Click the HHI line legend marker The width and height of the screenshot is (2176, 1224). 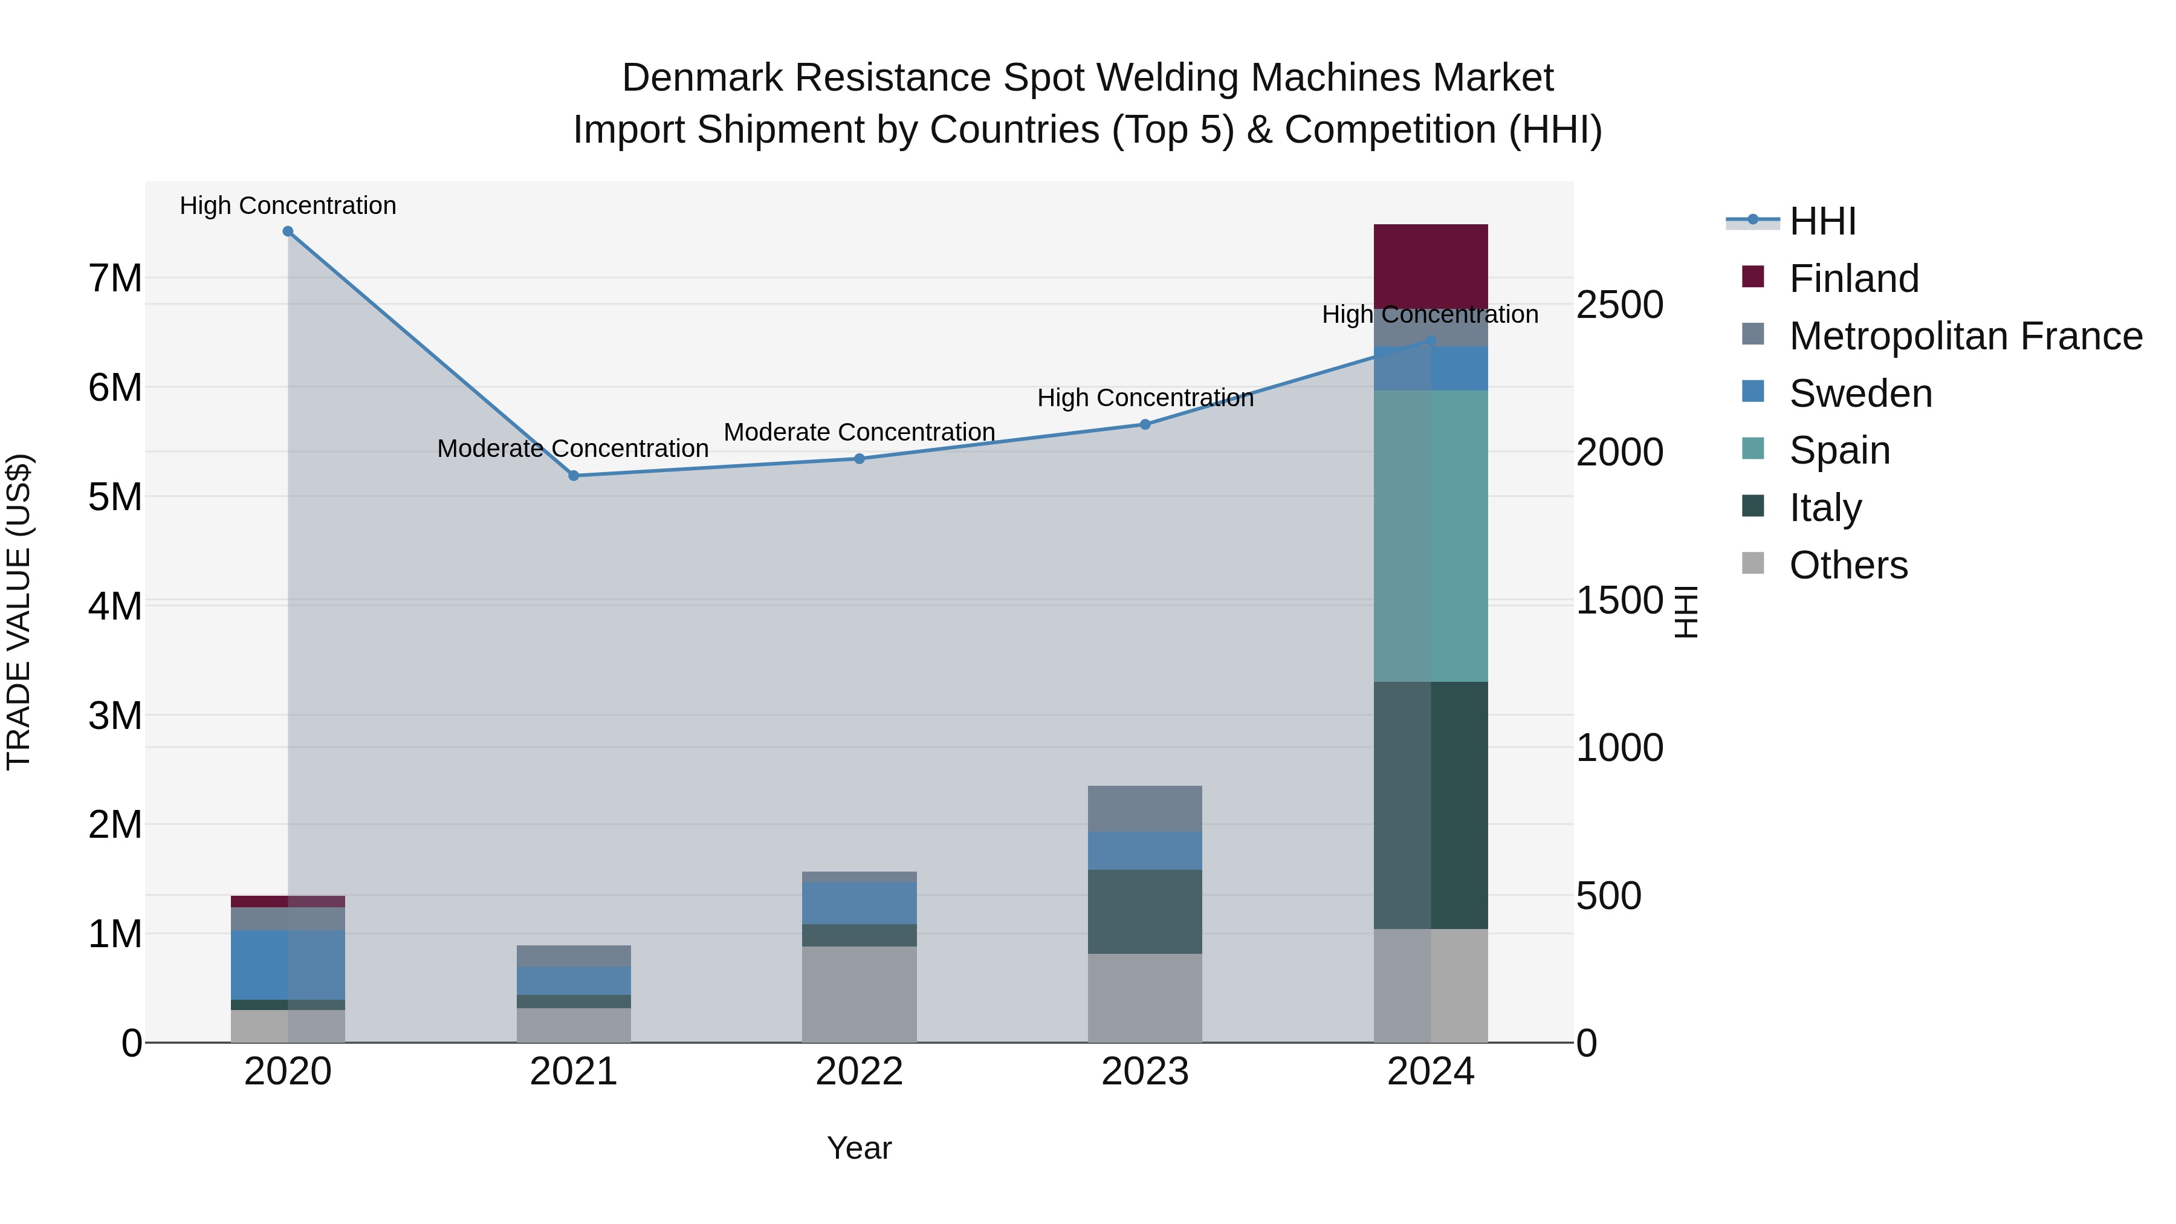[x=1753, y=221]
